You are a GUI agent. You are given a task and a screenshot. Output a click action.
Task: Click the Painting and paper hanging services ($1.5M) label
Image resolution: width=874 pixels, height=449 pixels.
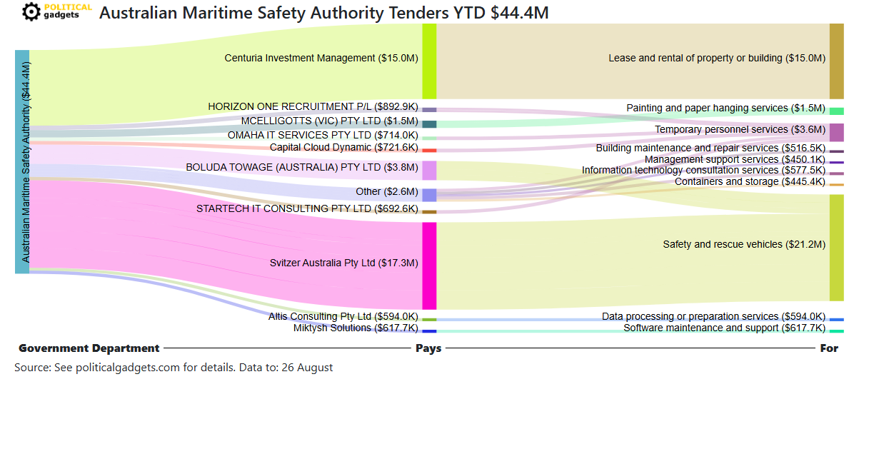(726, 108)
